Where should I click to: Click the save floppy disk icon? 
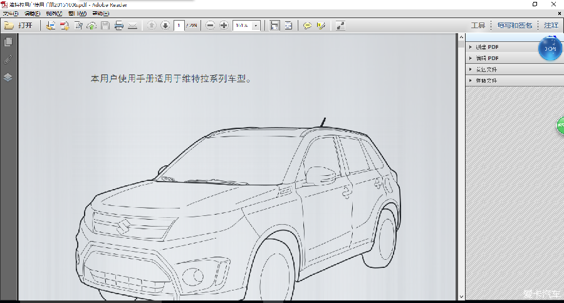point(105,26)
